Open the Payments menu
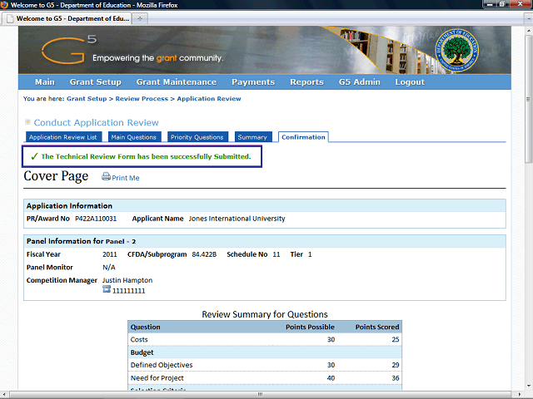This screenshot has width=533, height=399. (253, 82)
